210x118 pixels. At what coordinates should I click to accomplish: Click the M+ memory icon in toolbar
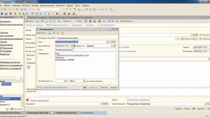tap(102, 10)
